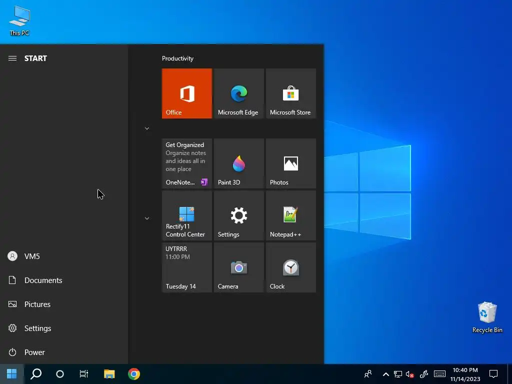Open the Office tile
This screenshot has width=512, height=384.
pyautogui.click(x=187, y=93)
